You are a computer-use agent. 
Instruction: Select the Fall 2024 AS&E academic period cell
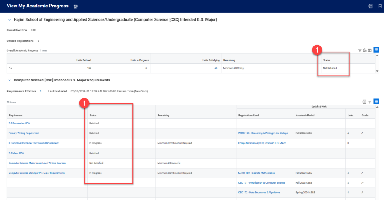(x=304, y=133)
